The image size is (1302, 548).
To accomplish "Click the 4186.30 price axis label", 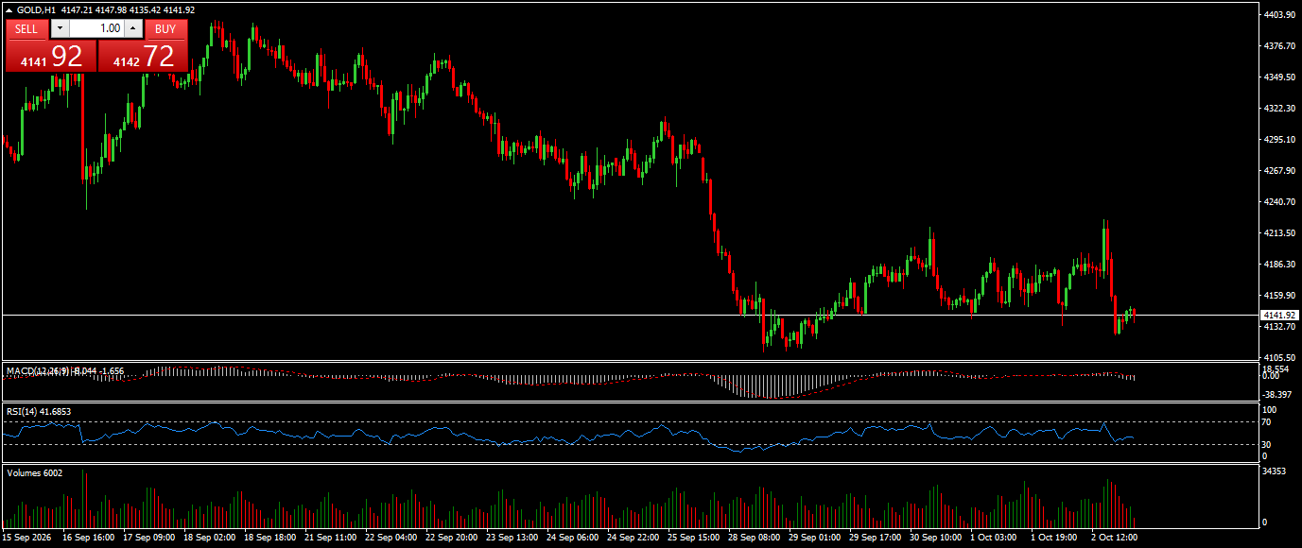I will pos(1278,265).
